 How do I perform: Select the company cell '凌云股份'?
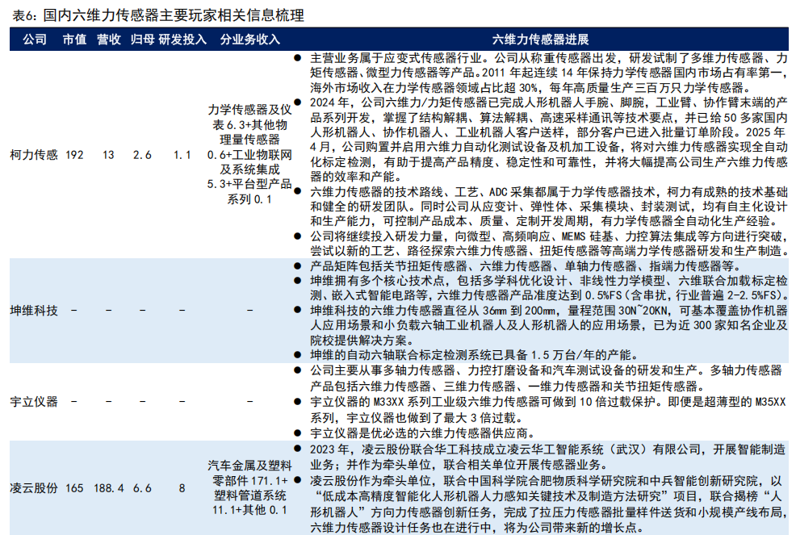[34, 488]
